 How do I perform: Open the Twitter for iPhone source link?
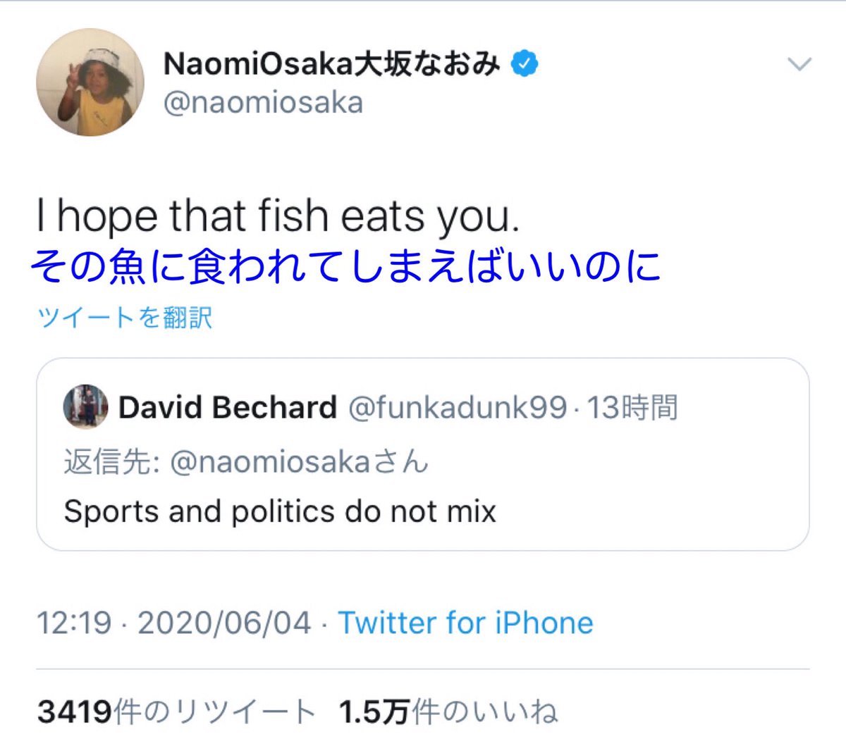tap(465, 623)
